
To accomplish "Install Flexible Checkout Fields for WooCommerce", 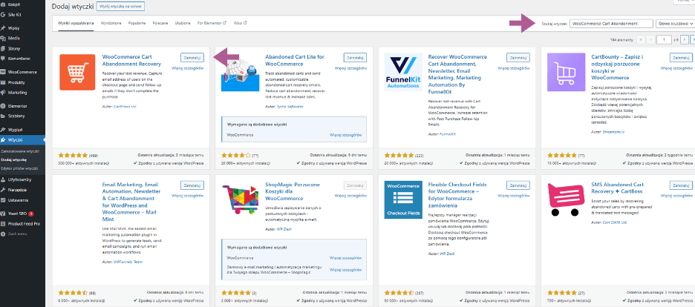I will [x=518, y=185].
